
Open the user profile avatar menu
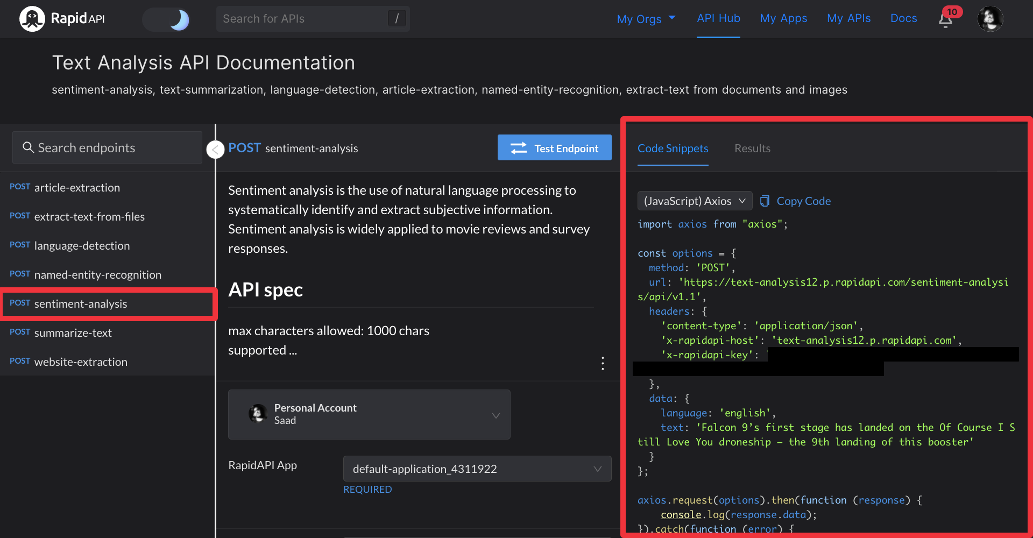tap(990, 19)
